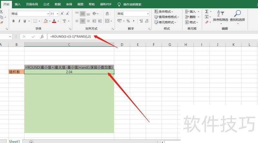Click accounting number format icon
258x143 pixels.
tap(119, 21)
